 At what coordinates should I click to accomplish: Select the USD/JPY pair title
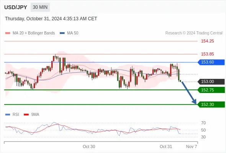tap(16, 7)
